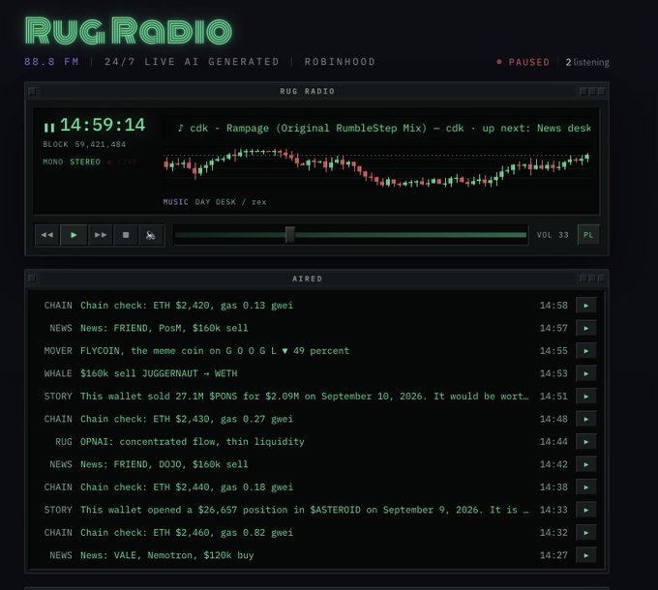The height and width of the screenshot is (590, 658).
Task: Click the 88.8 FM label
Action: [51, 62]
